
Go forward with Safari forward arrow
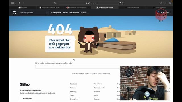point(23,3)
